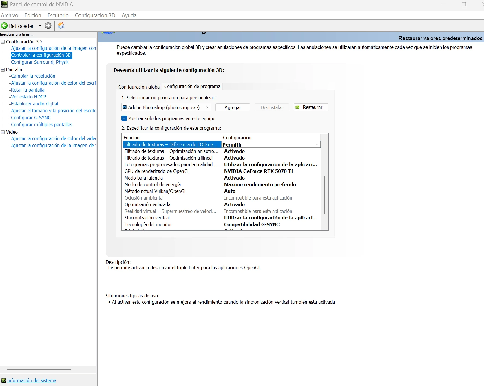Screen dimensions: 484x386
Task: Open the Archivo menu
Action: pyautogui.click(x=10, y=15)
